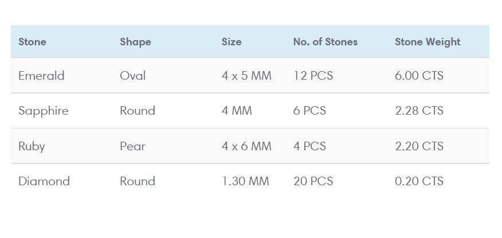Click the 6 PCS cell
Viewport: 502px width, 238px height.
(309, 111)
